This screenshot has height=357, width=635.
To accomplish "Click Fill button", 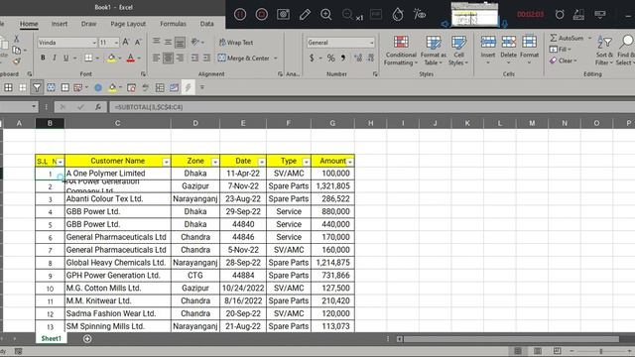I will (561, 50).
